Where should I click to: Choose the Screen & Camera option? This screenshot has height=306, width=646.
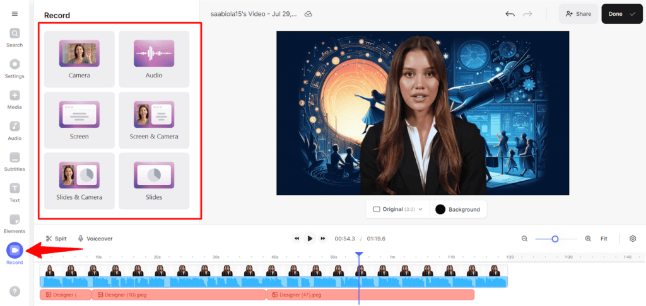(x=154, y=120)
